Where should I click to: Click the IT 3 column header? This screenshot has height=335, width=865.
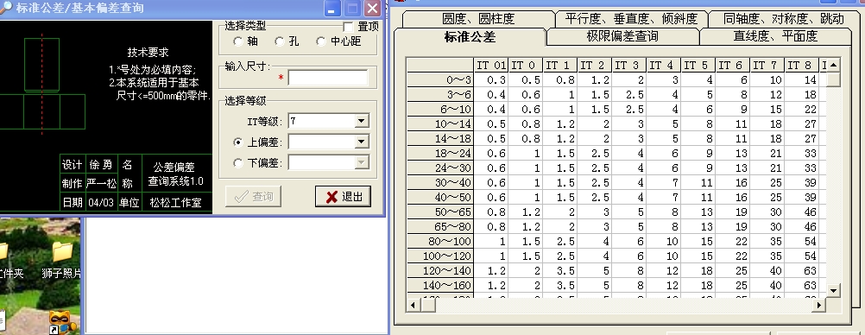click(x=628, y=65)
